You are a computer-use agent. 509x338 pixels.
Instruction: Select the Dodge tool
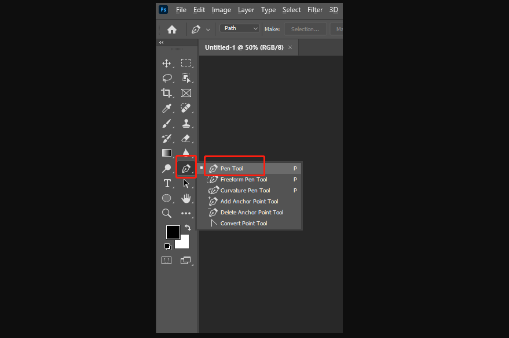(x=167, y=168)
